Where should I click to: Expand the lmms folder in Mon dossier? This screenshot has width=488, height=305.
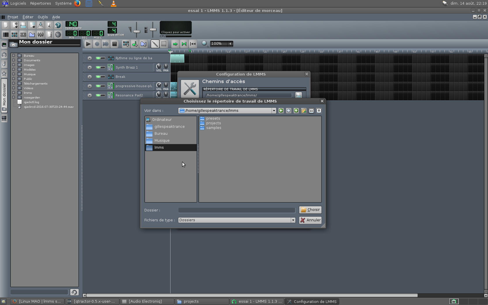pos(13,93)
